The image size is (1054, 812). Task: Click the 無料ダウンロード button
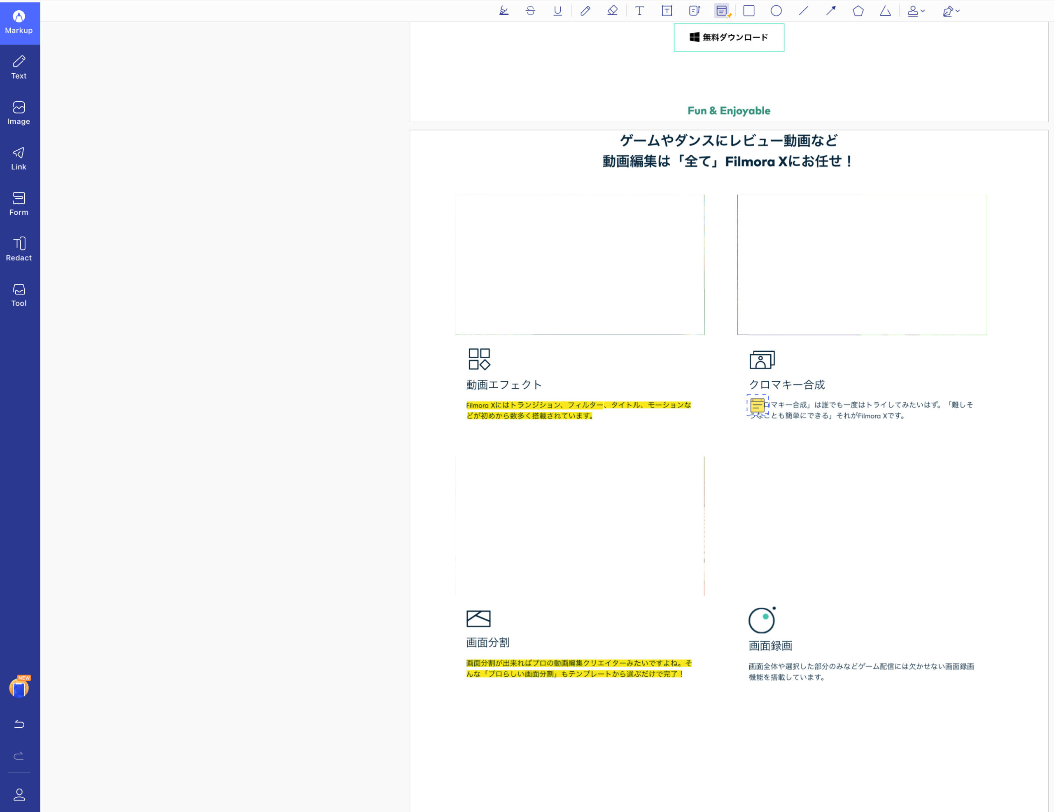pyautogui.click(x=729, y=37)
